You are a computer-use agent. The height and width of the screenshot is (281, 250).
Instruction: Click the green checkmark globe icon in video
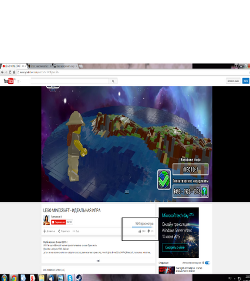[164, 180]
